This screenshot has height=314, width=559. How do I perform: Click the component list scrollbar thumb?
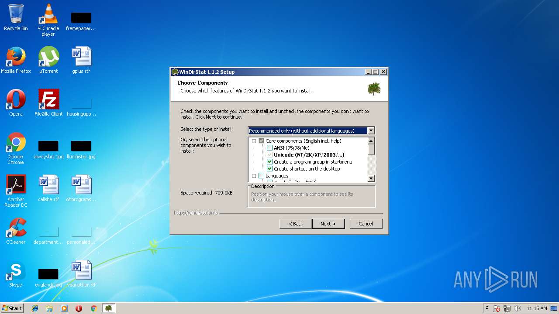tap(371, 150)
